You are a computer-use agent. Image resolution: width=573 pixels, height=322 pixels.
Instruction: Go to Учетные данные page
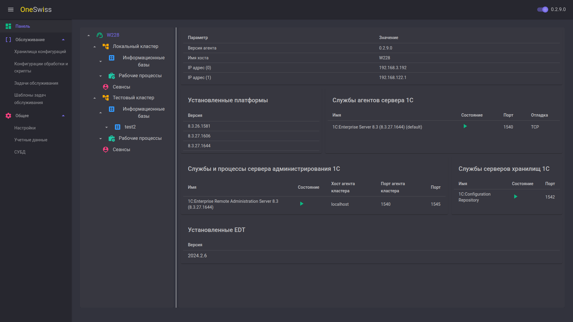(31, 140)
